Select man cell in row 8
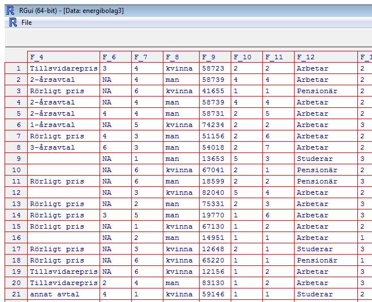The height and width of the screenshot is (302, 372). pyautogui.click(x=181, y=147)
